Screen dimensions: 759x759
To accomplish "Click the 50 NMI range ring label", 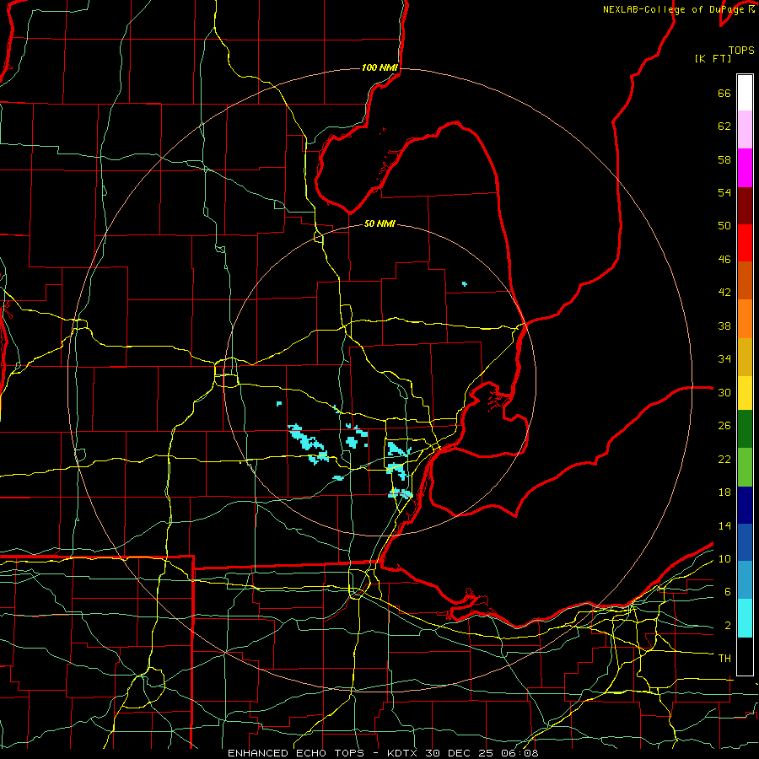I will click(x=379, y=223).
